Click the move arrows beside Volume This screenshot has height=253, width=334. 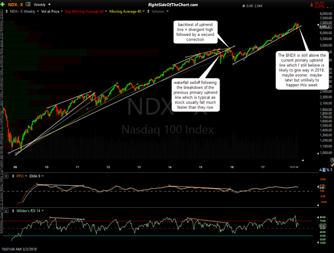tap(148, 11)
